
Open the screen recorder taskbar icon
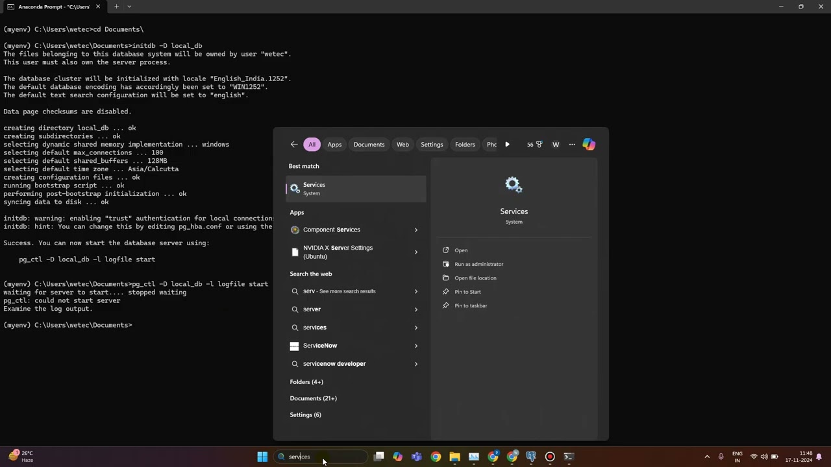(550, 457)
